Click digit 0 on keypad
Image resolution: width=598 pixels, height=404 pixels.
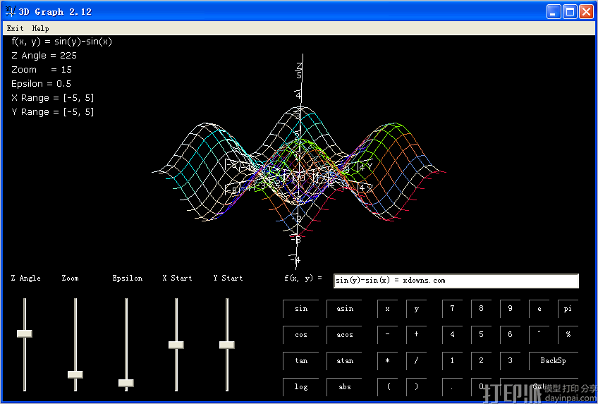[x=482, y=386]
